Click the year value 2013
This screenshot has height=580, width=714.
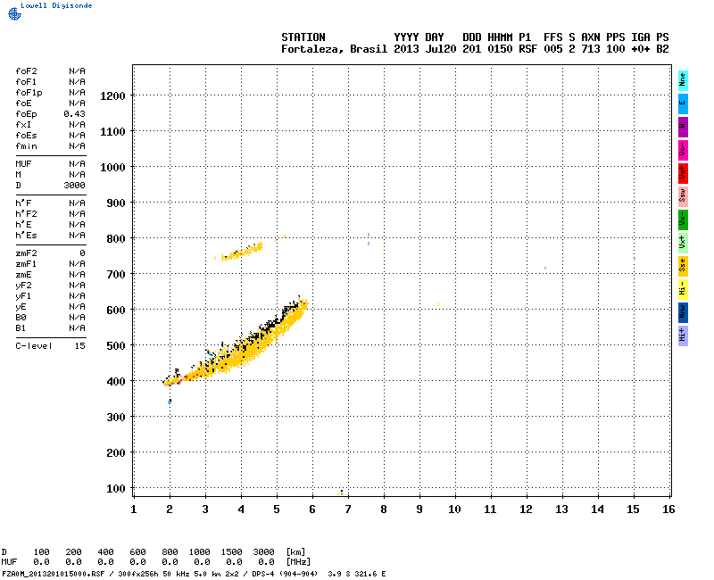[406, 49]
